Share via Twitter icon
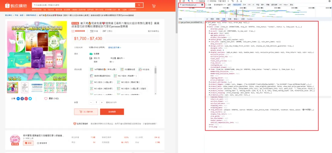Screen dimensions: 332x153 pyautogui.click(x=30, y=98)
